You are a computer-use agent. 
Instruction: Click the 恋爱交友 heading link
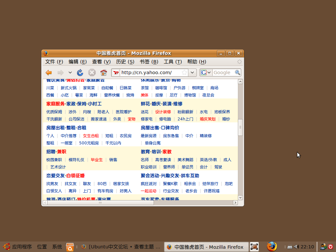pos(55,176)
